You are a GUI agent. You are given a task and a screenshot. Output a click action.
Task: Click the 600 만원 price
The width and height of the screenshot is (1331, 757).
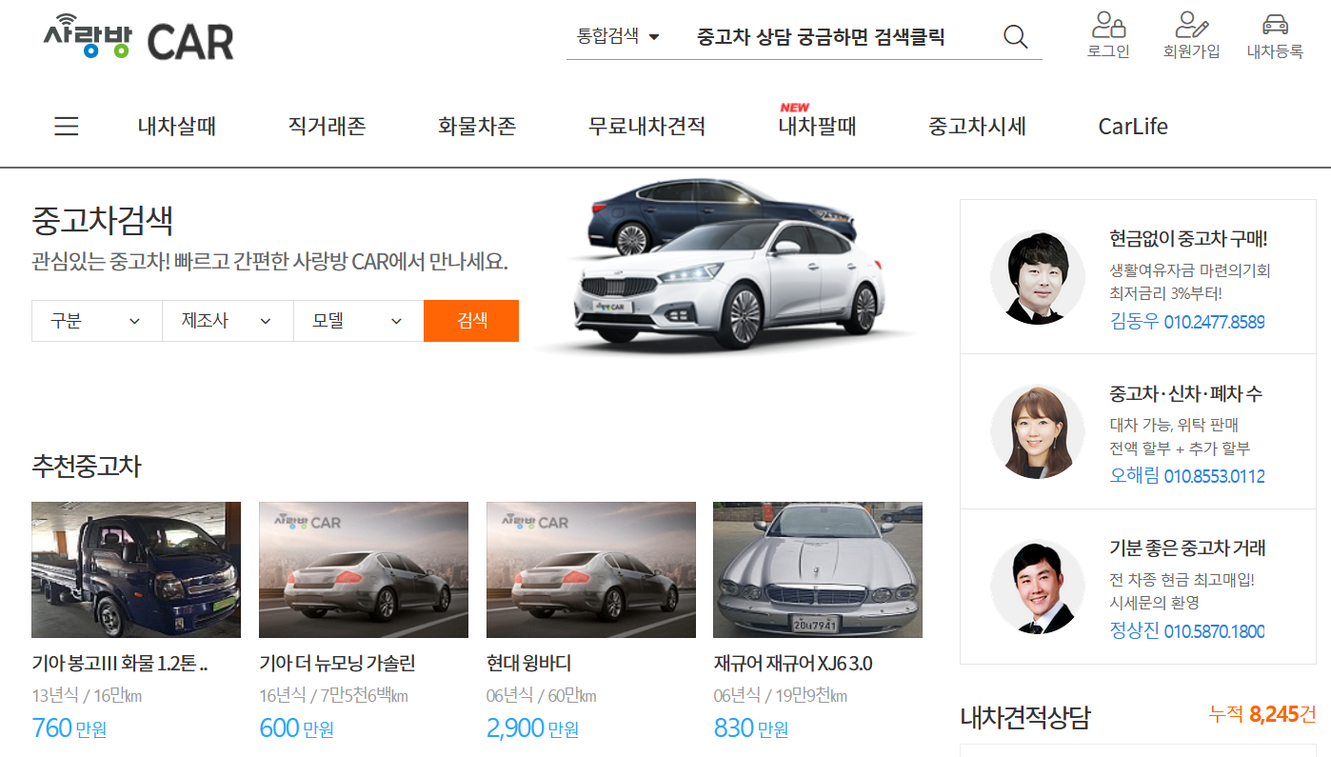pos(296,728)
